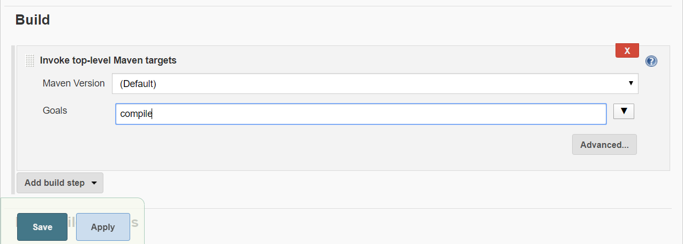Open the Maven Version dropdown
This screenshot has width=683, height=244.
(x=374, y=84)
